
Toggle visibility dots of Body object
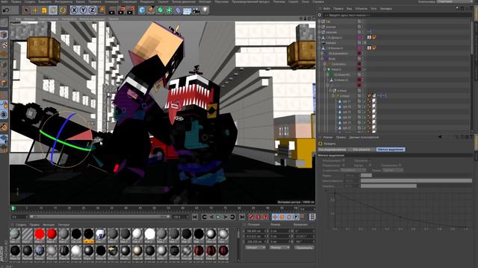(x=362, y=59)
